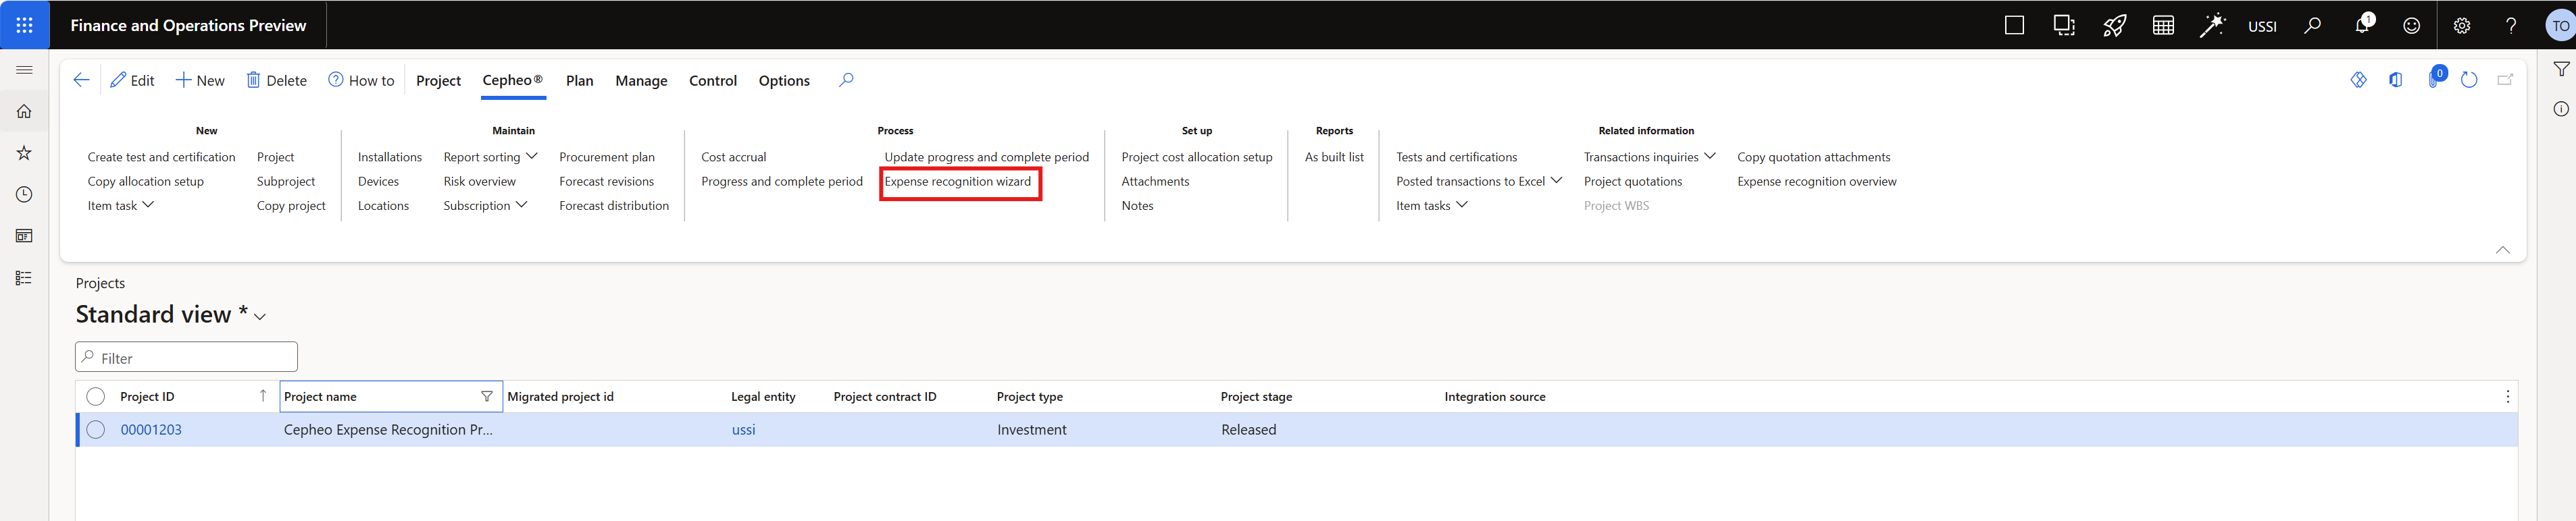Switch to the Plan tab
Image resolution: width=2576 pixels, height=521 pixels.
tap(579, 81)
